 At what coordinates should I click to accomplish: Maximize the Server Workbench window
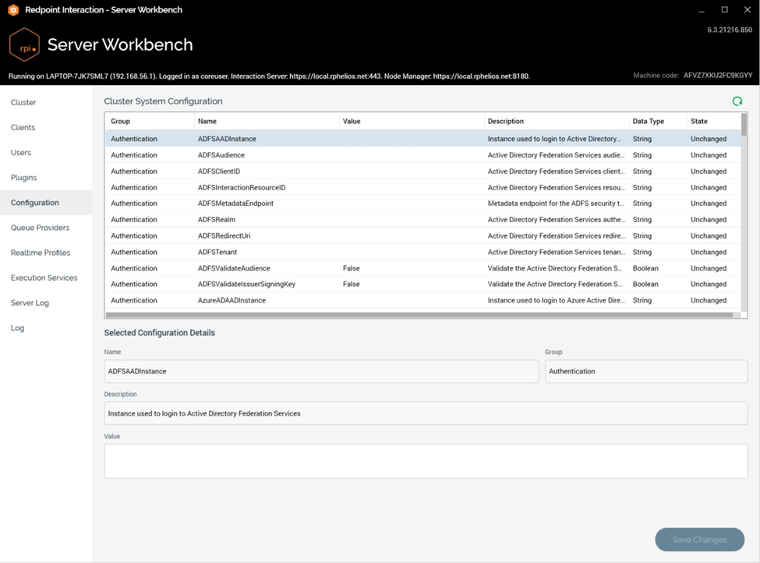click(x=724, y=10)
